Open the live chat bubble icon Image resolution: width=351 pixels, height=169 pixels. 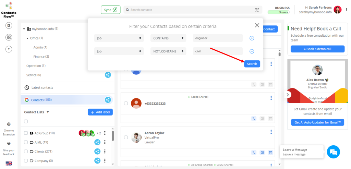point(333,152)
